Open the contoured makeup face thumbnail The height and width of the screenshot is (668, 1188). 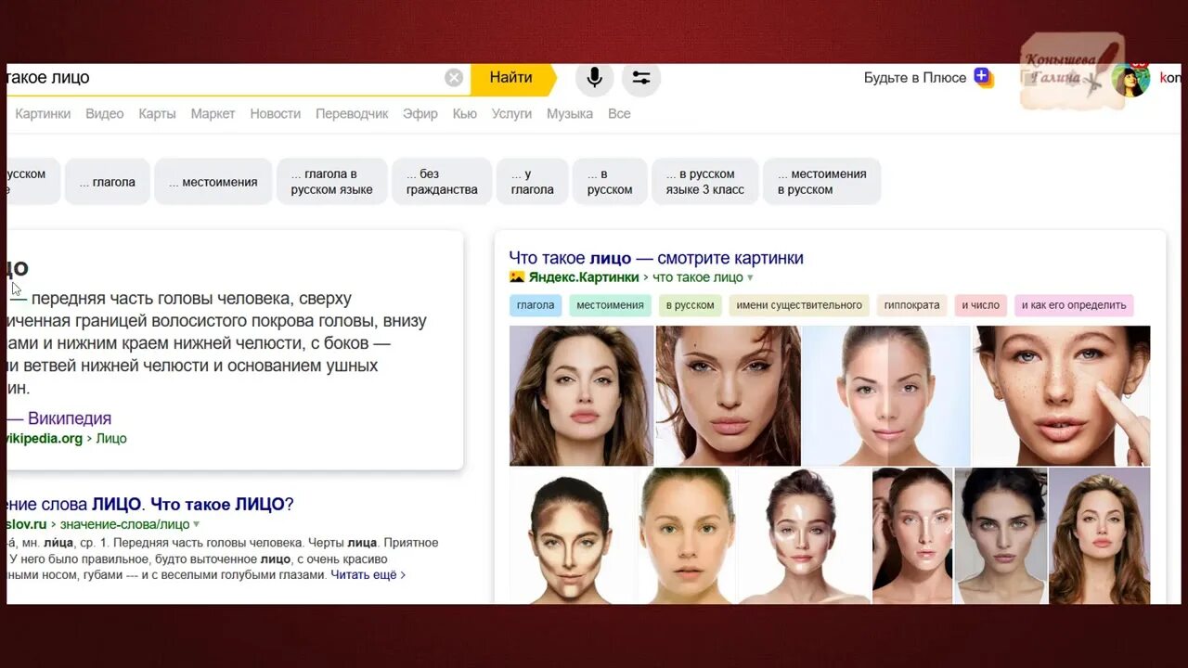(x=573, y=536)
